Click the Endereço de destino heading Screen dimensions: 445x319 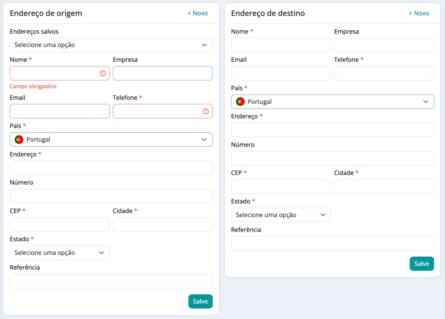[x=268, y=13]
